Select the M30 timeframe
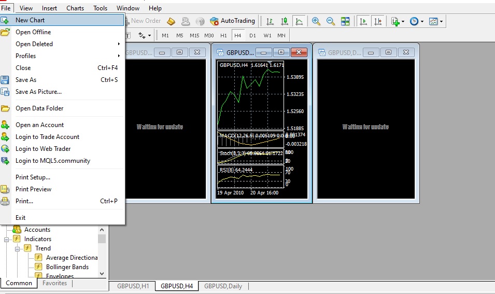The image size is (495, 294). 209,35
